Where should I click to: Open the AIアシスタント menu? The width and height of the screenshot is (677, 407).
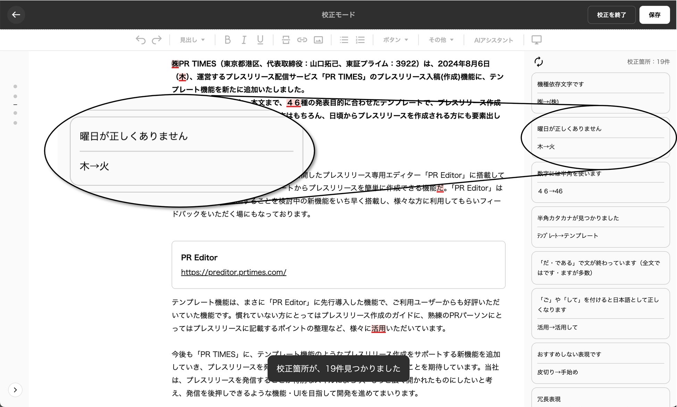click(493, 40)
